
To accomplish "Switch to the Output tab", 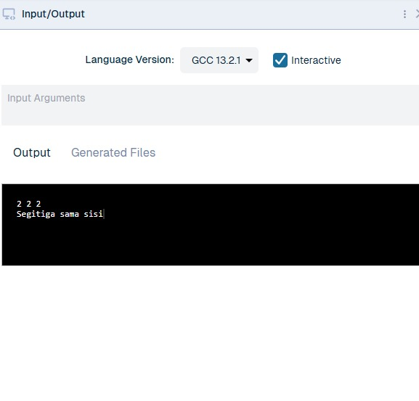I will [x=32, y=152].
